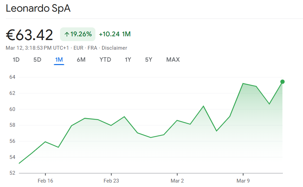
Task: Select the 5Y range tab
Action: tap(149, 60)
